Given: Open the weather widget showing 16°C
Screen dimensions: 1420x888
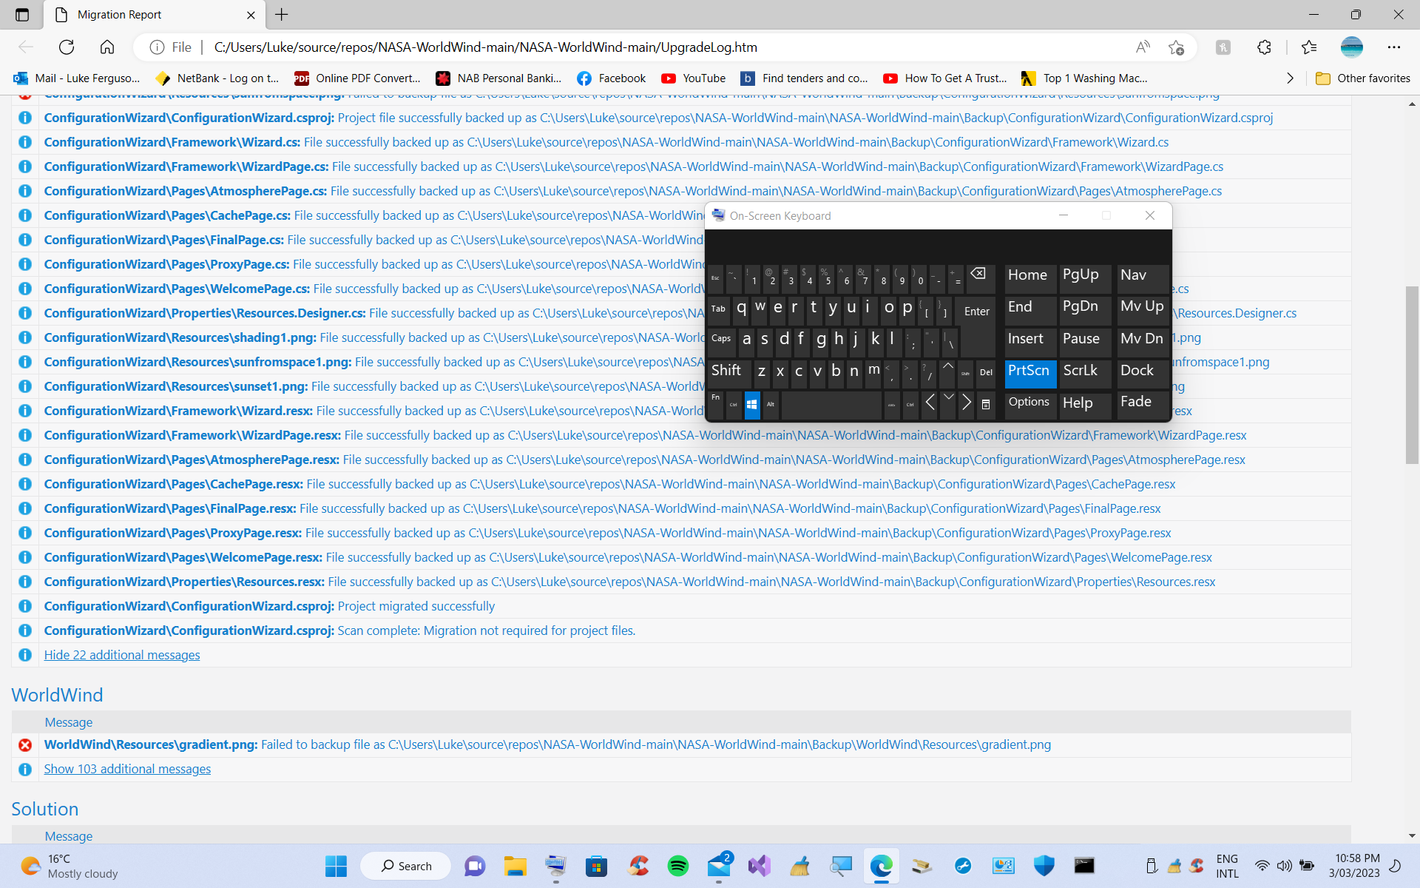Looking at the screenshot, I should point(70,866).
